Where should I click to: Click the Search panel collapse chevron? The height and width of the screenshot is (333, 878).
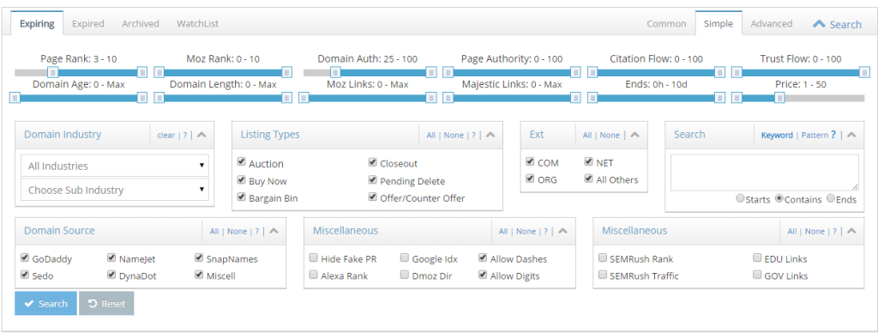[851, 135]
